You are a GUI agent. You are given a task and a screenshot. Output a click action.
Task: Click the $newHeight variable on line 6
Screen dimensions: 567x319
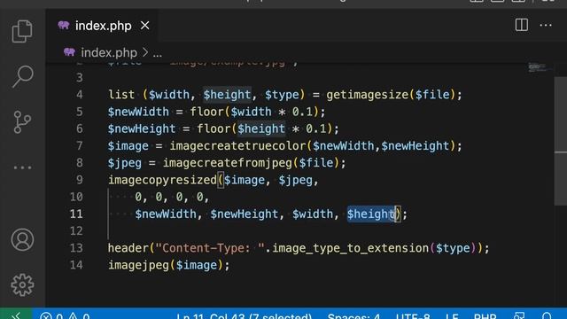click(142, 128)
